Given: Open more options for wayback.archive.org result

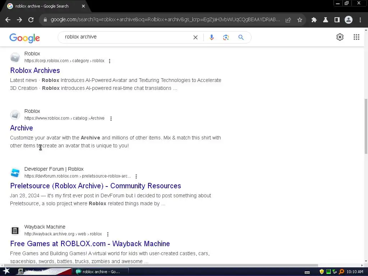Looking at the screenshot, I should click(x=108, y=234).
